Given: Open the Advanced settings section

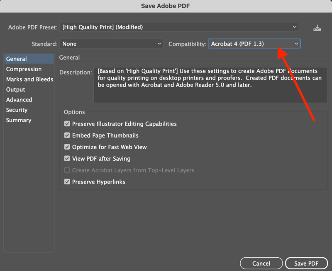Looking at the screenshot, I should (19, 100).
